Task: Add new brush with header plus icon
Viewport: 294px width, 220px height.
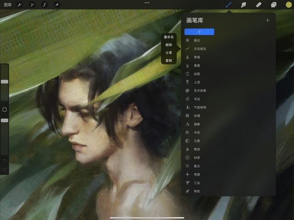Action: point(267,20)
